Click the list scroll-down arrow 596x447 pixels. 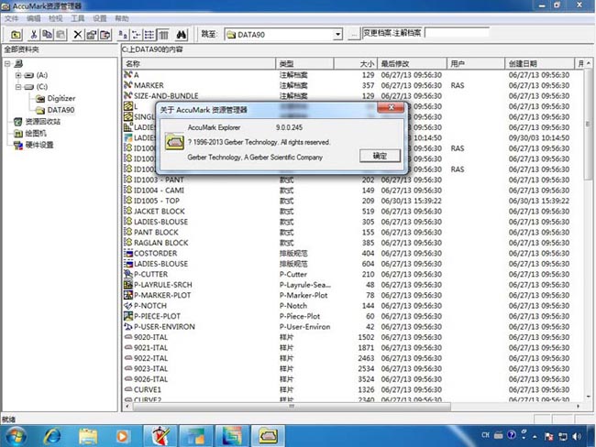(x=588, y=397)
